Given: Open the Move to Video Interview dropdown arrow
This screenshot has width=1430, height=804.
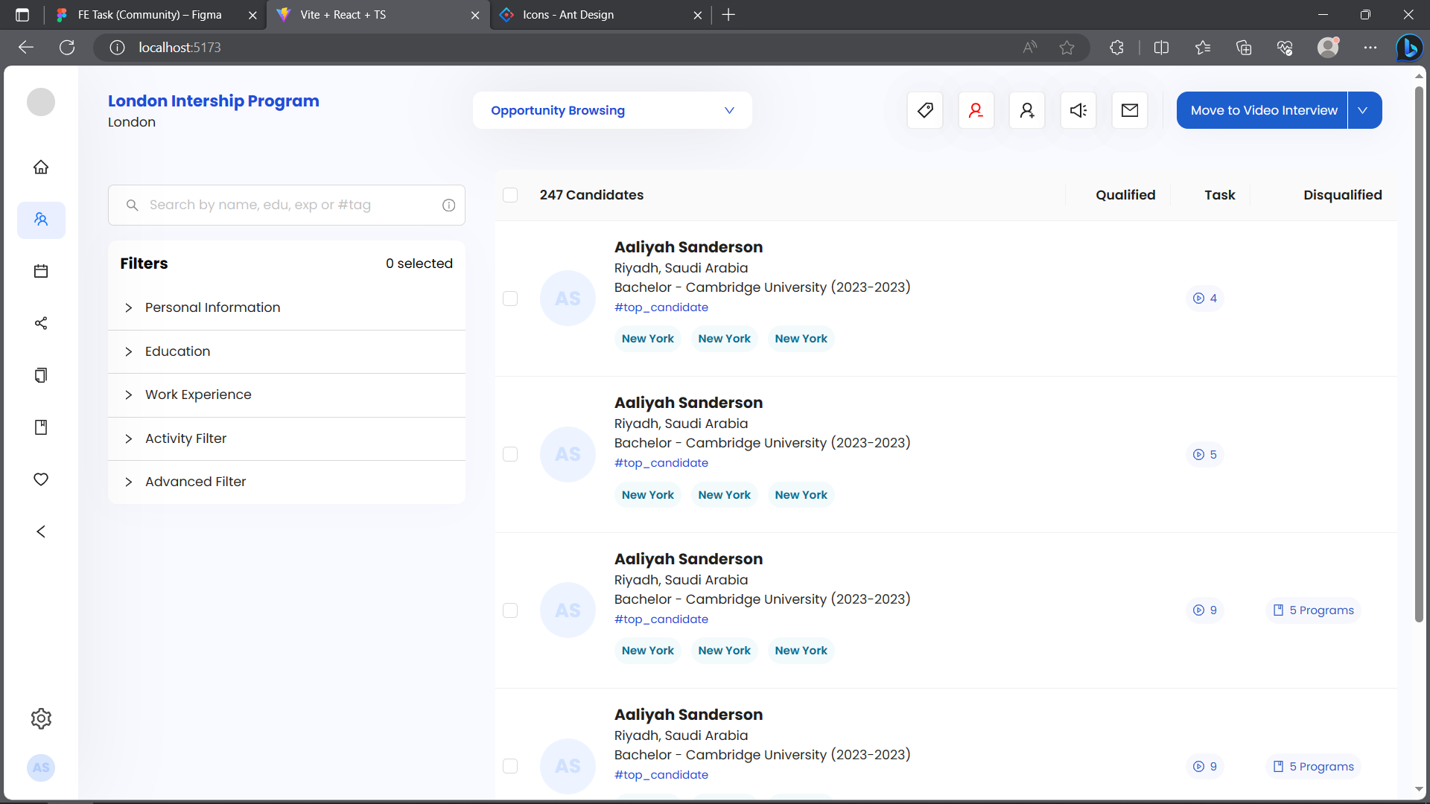Looking at the screenshot, I should tap(1364, 109).
